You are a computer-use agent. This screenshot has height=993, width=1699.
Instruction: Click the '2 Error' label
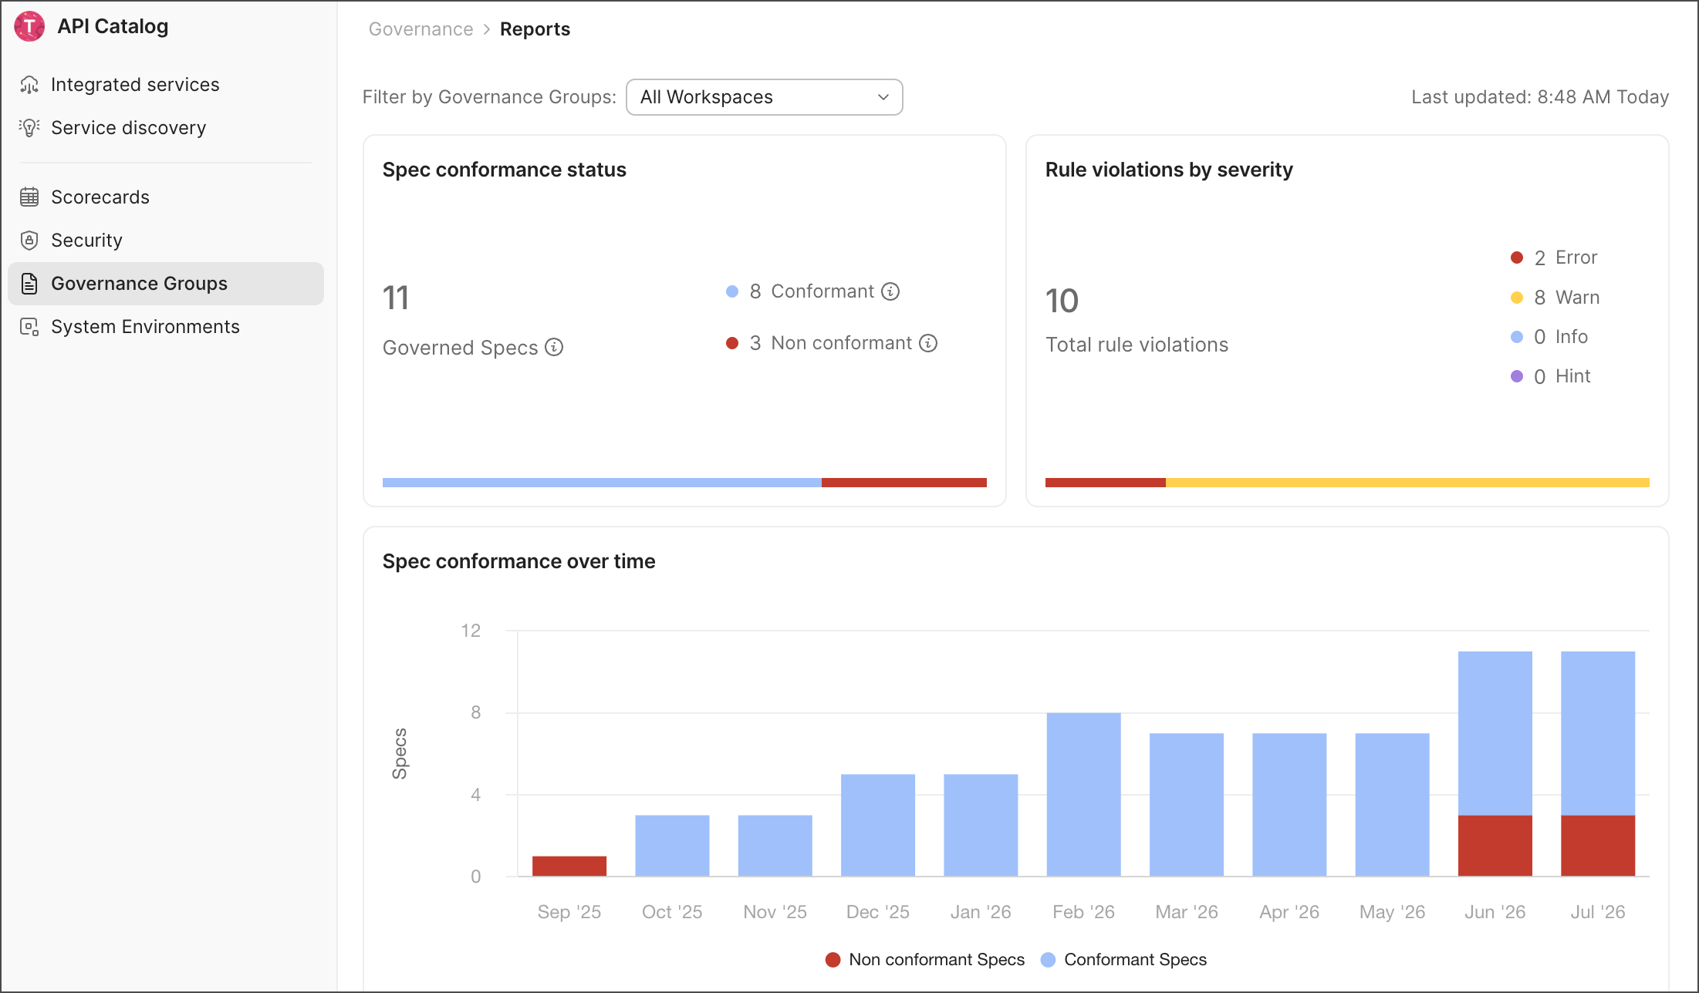[x=1566, y=258]
